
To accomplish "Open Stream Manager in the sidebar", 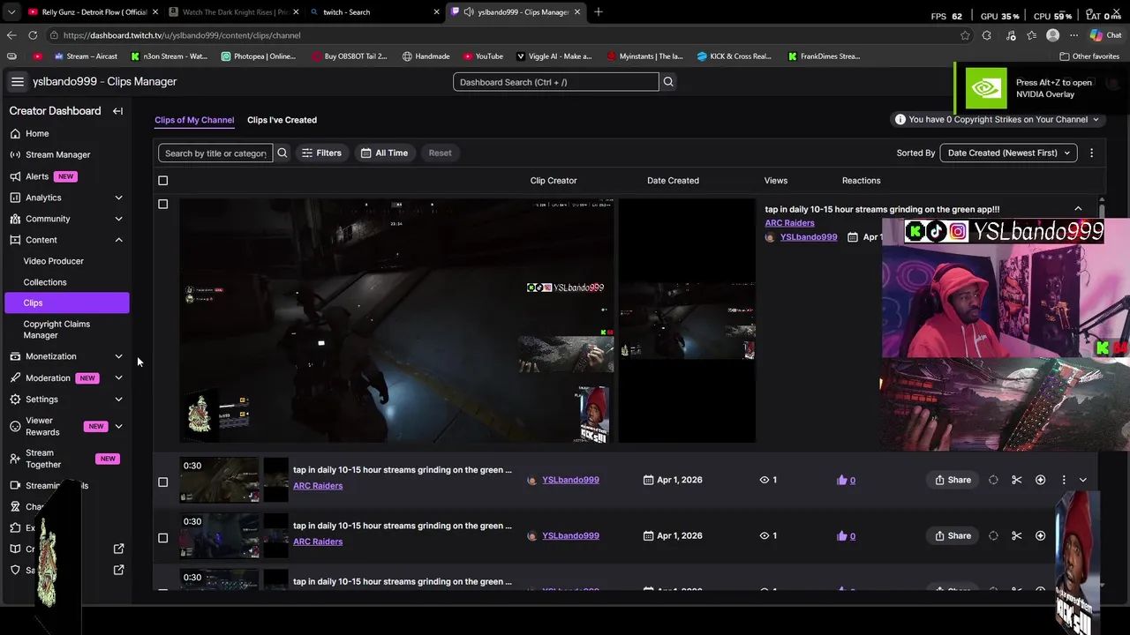I will click(x=57, y=154).
